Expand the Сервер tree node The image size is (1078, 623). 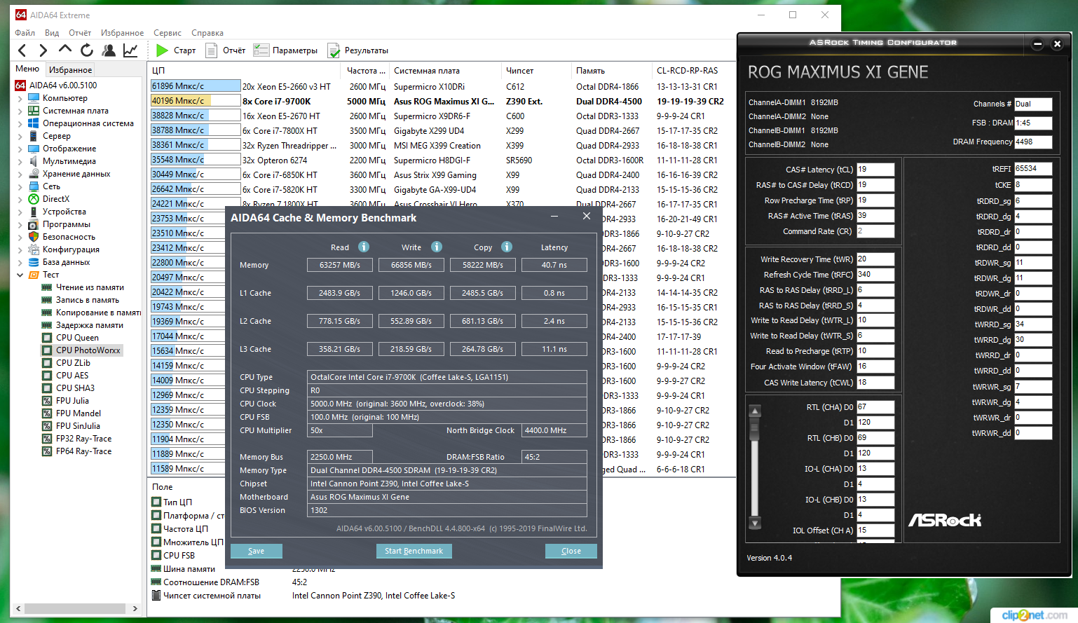pos(20,136)
